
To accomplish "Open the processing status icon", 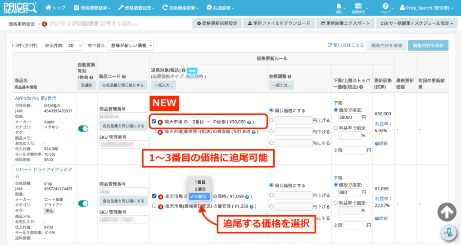I will 359,6.
